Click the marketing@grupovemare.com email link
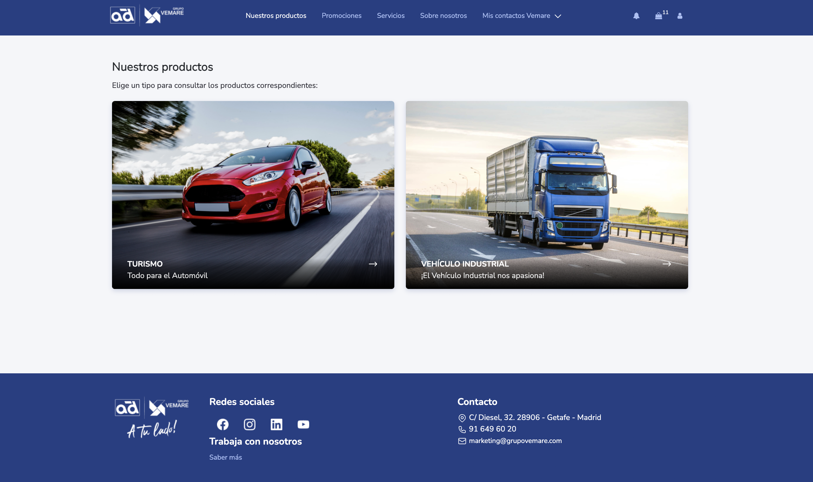 pos(515,441)
